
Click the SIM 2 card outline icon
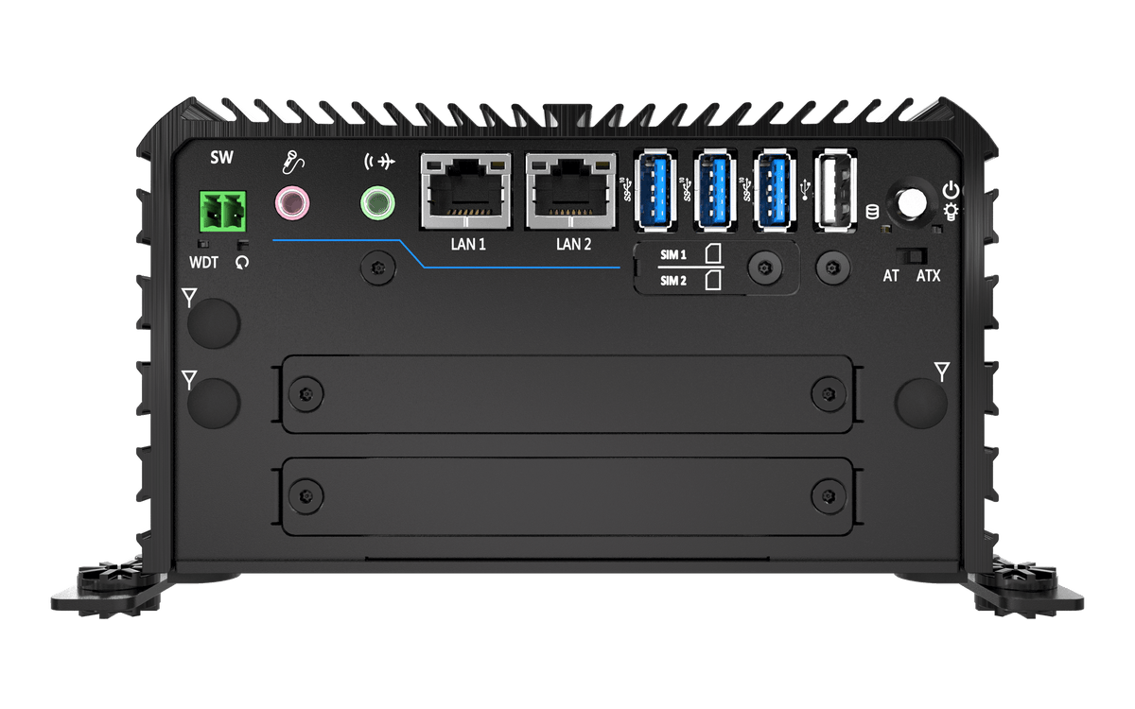714,281
